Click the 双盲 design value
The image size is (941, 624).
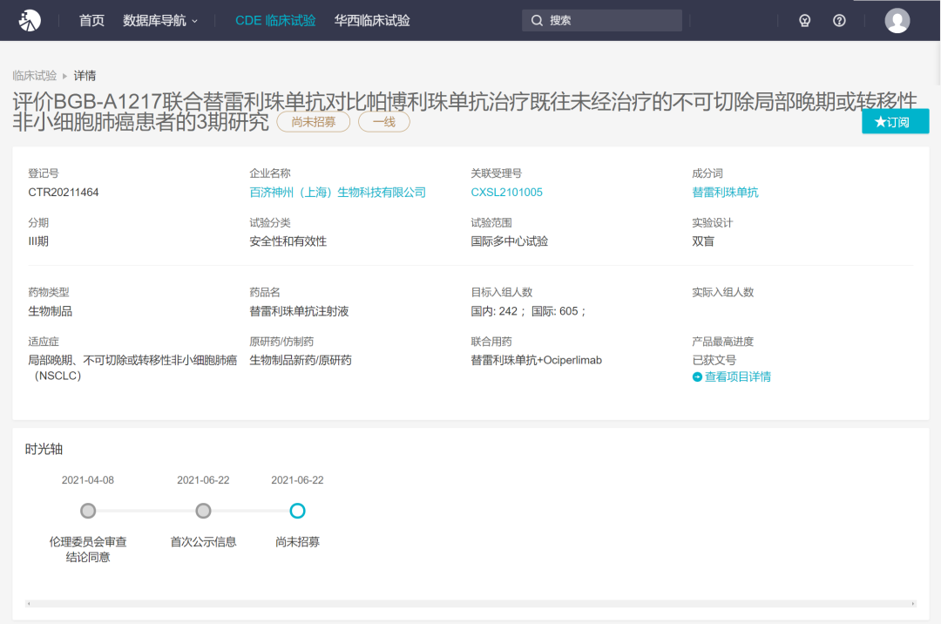coord(703,241)
